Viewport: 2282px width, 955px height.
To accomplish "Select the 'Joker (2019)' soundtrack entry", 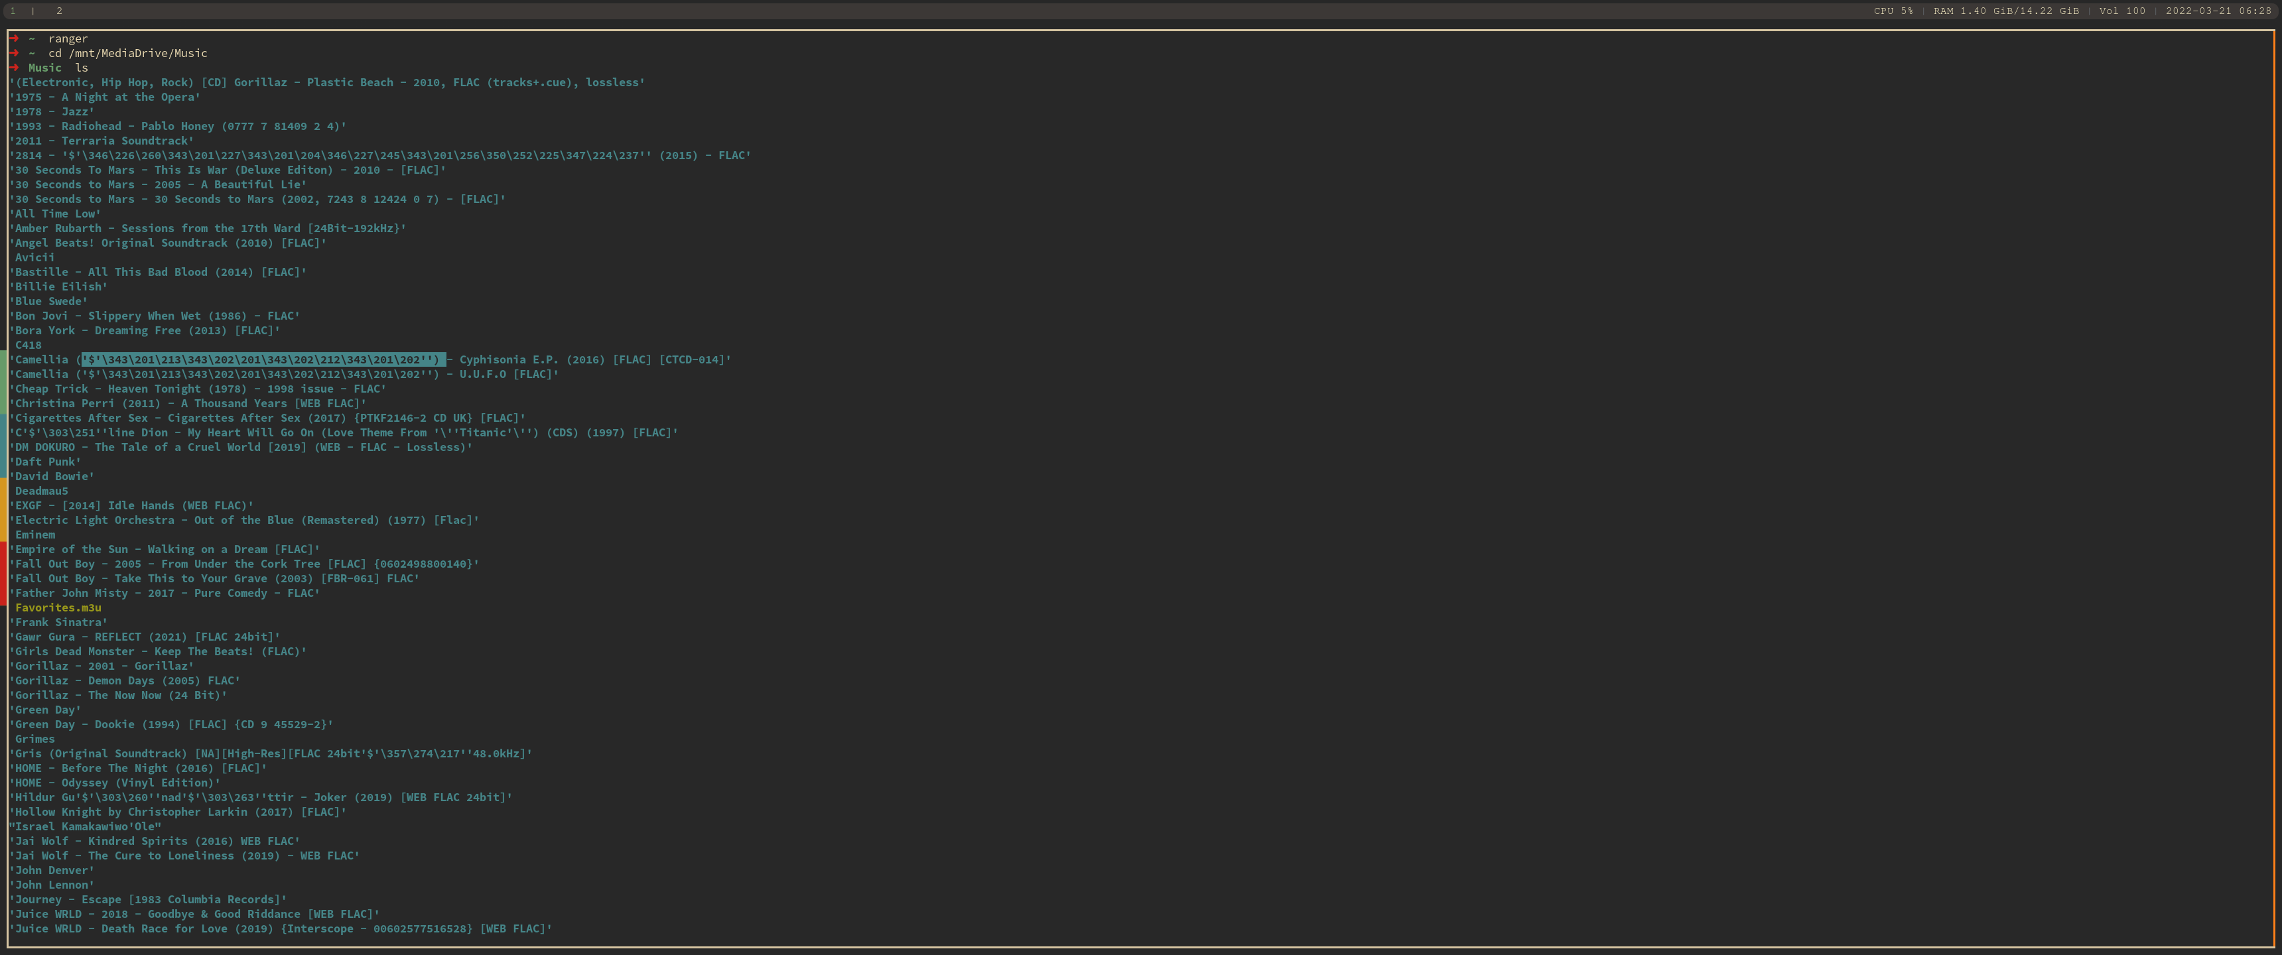I will pyautogui.click(x=261, y=798).
